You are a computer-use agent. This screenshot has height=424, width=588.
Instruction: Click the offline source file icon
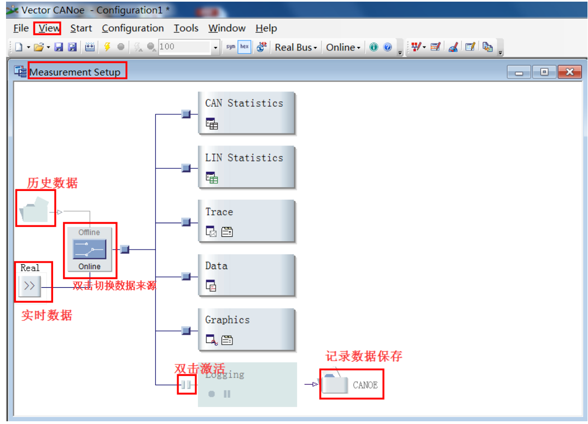[x=34, y=211]
